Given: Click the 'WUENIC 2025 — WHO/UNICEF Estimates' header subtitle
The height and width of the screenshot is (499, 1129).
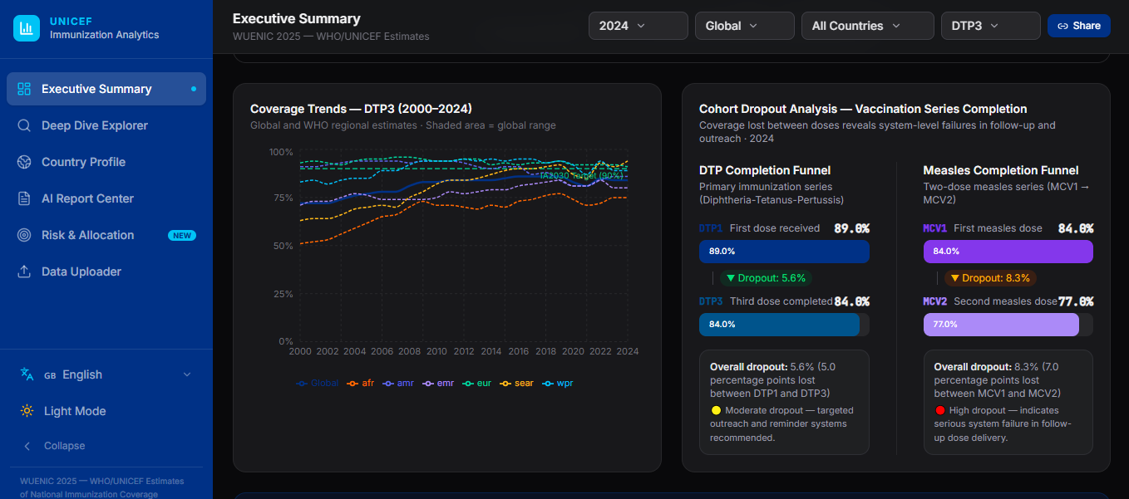Looking at the screenshot, I should pyautogui.click(x=331, y=37).
